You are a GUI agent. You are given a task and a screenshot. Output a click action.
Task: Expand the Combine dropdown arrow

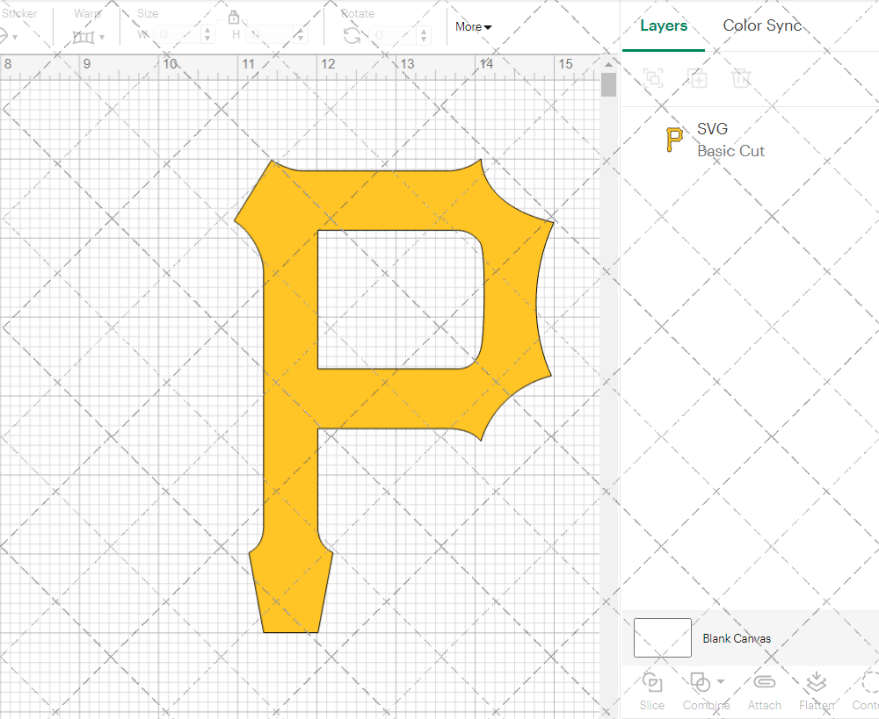[x=721, y=681]
